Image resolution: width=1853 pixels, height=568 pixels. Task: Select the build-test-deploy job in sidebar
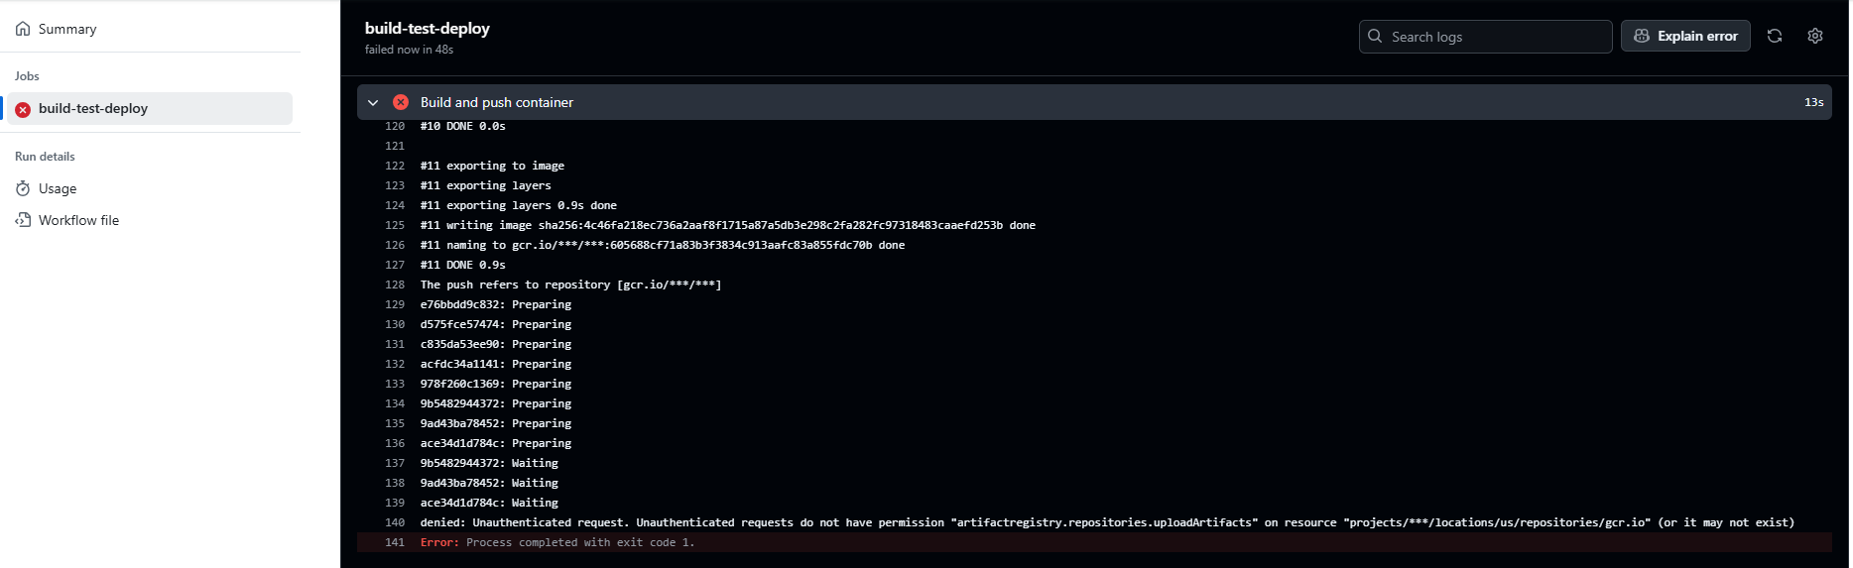[150, 109]
